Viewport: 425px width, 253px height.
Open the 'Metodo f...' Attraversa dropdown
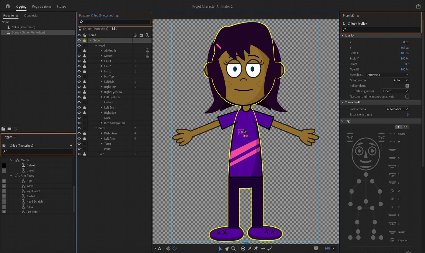[x=387, y=75]
